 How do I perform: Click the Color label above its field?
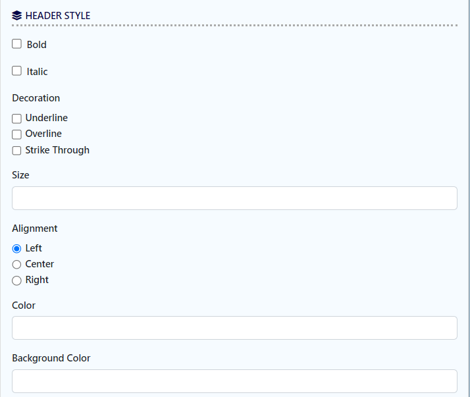[x=24, y=305]
